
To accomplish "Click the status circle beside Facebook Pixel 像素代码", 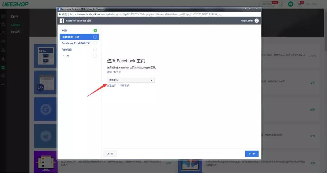I will click(95, 43).
